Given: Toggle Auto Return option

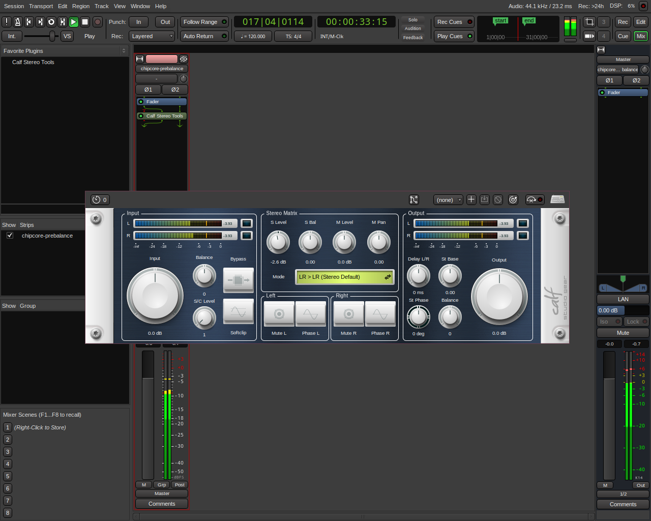Looking at the screenshot, I should pyautogui.click(x=204, y=36).
